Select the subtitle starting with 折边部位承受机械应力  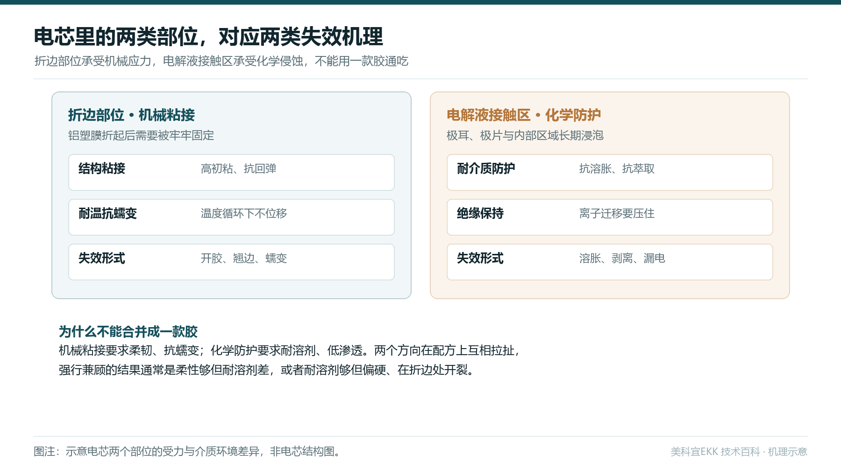click(221, 61)
